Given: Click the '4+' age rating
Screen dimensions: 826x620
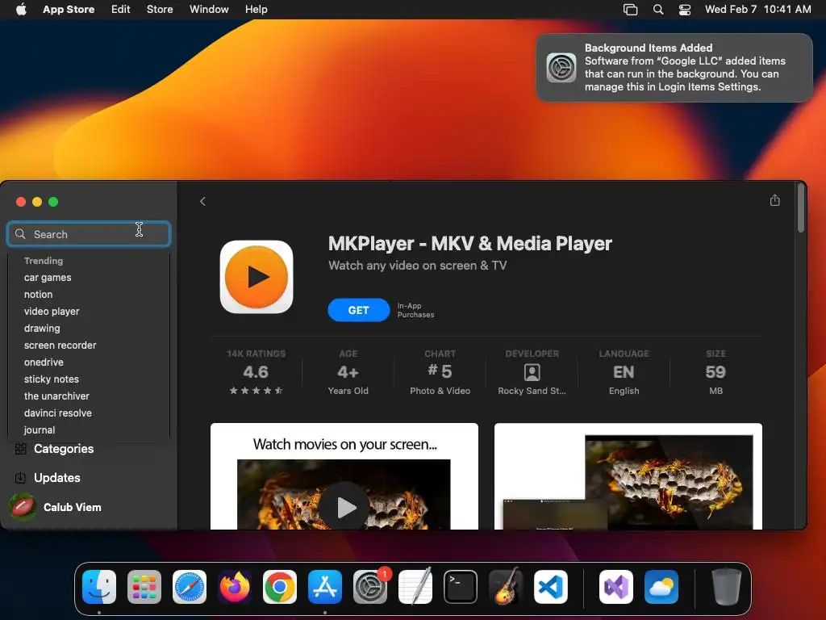Looking at the screenshot, I should [348, 372].
